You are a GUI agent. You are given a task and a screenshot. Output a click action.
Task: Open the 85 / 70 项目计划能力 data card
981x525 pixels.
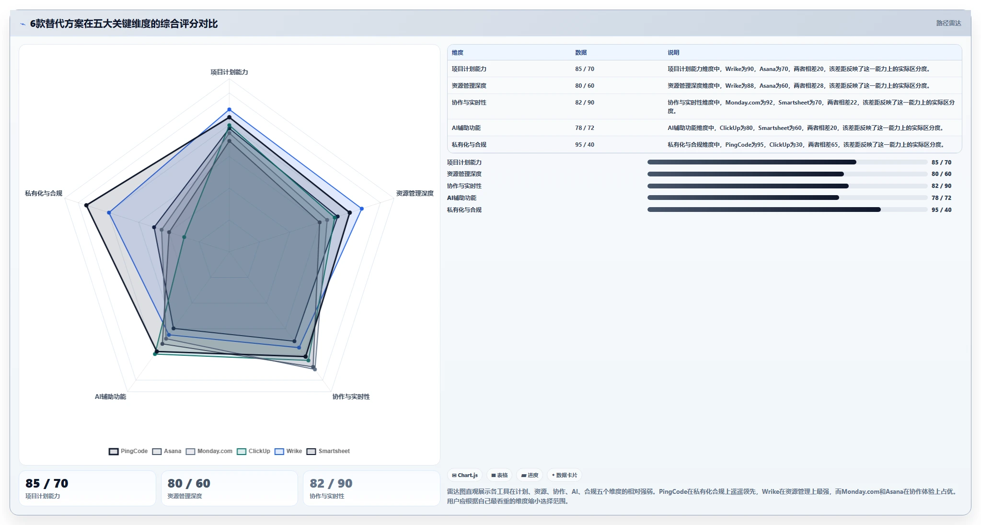click(87, 488)
